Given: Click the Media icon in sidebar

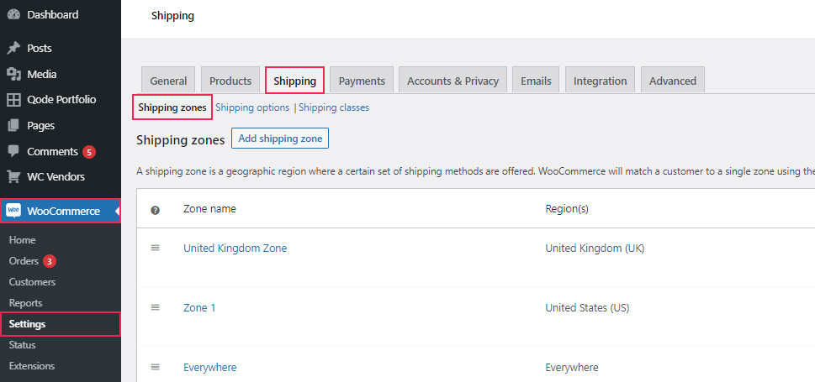Looking at the screenshot, I should (x=13, y=74).
